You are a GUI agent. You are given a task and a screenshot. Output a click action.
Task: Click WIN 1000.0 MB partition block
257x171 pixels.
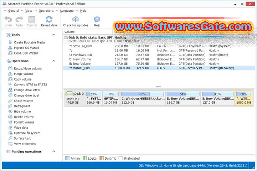point(243,98)
